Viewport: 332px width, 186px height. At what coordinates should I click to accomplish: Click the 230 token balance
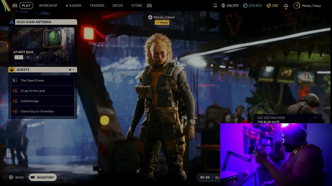[x=275, y=5]
